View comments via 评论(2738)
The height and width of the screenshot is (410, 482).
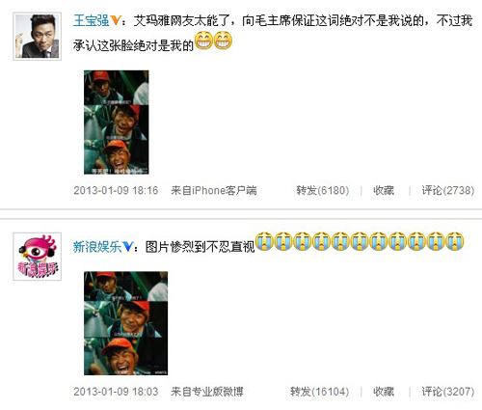(448, 190)
